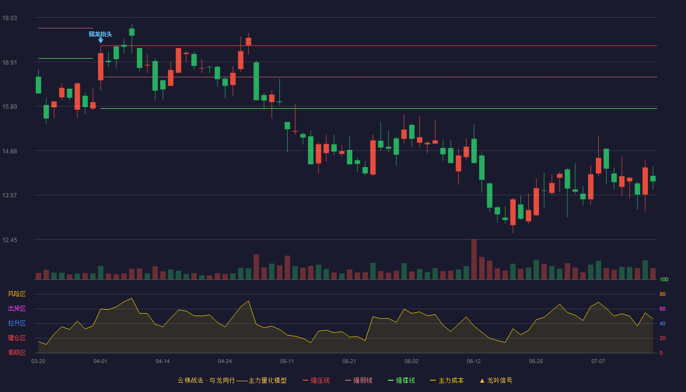Toggle the 强弱线 legend entry
686x392 pixels.
click(x=359, y=380)
